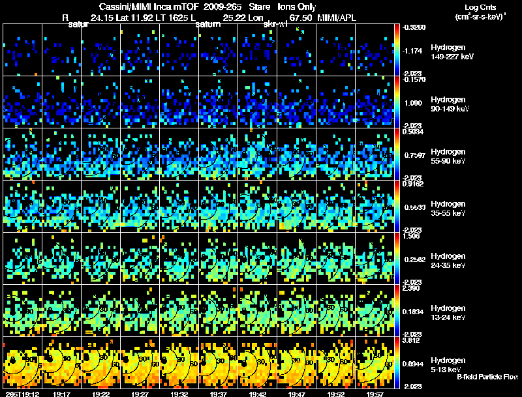Click the Hydrogen 149-227 keV row label
The height and width of the screenshot is (397, 522).
pos(452,52)
